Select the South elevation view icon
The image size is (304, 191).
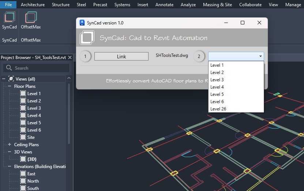(x=23, y=188)
